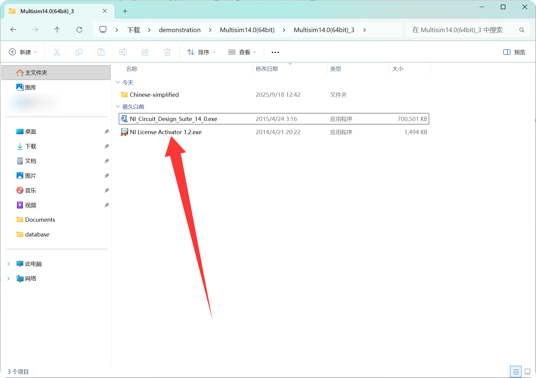536x378 pixels.
Task: Sort by Type column header
Action: pyautogui.click(x=336, y=69)
